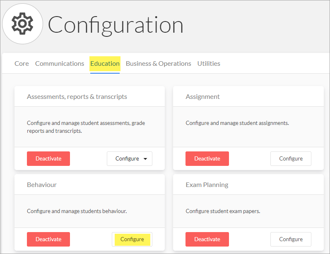Click the 'Configure student exam papers' description

[223, 211]
